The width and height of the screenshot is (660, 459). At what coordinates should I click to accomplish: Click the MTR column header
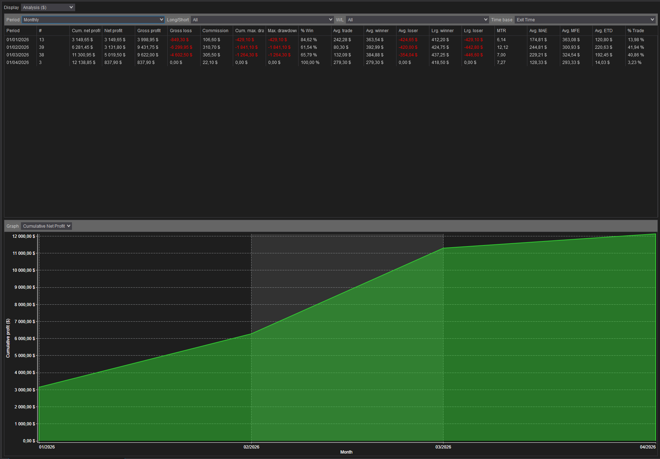(501, 31)
